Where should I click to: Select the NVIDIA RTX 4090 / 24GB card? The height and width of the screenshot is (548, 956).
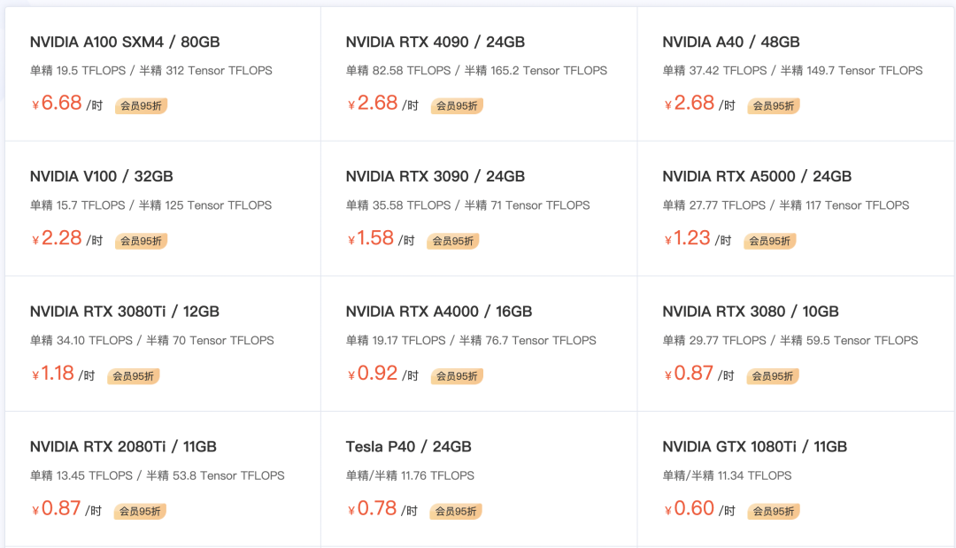point(435,42)
